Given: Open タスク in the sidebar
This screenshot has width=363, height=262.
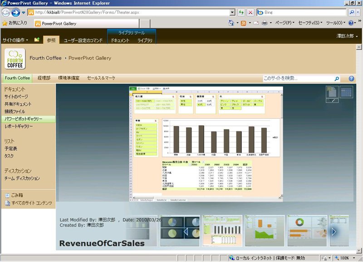Looking at the screenshot, I should click(9, 156).
